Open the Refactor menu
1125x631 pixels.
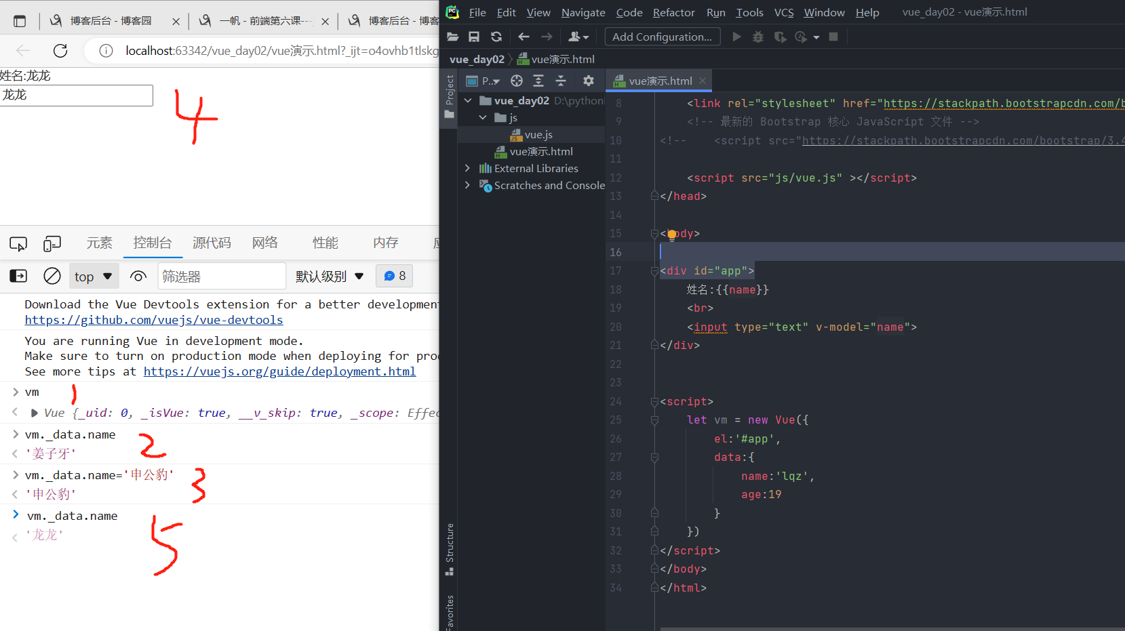[x=673, y=12]
